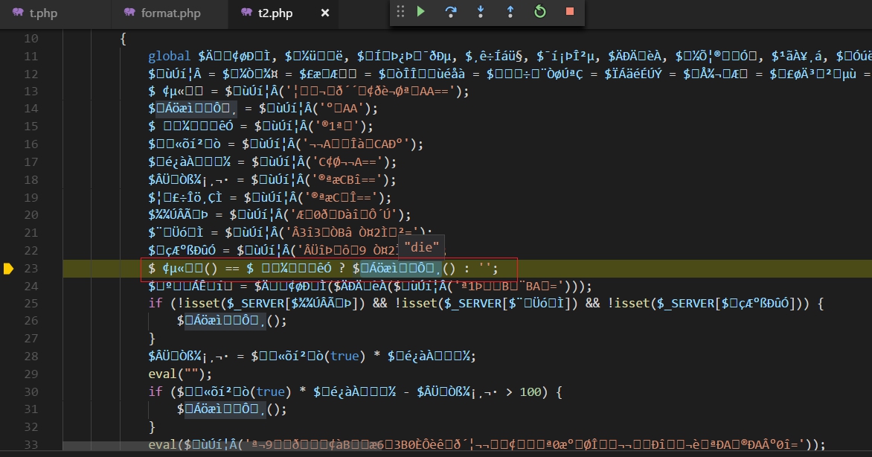Click line number 33 in the gutter
872x457 pixels.
pyautogui.click(x=31, y=445)
